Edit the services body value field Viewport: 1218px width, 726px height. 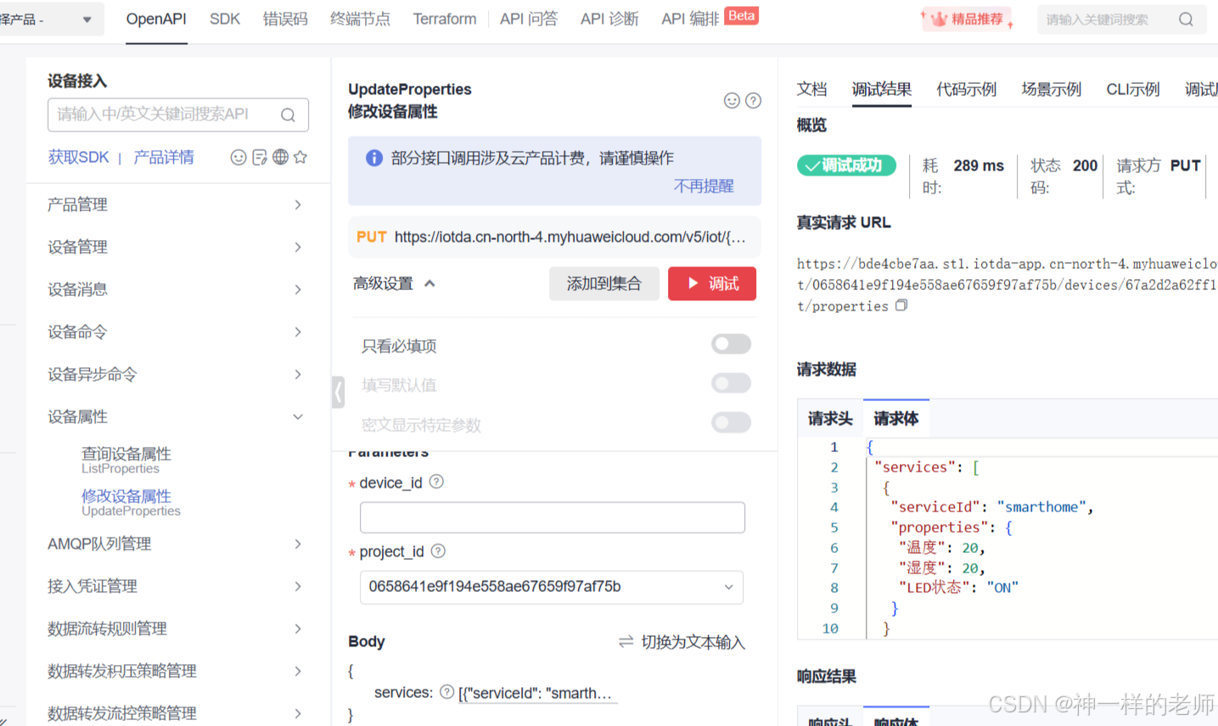pyautogui.click(x=538, y=694)
